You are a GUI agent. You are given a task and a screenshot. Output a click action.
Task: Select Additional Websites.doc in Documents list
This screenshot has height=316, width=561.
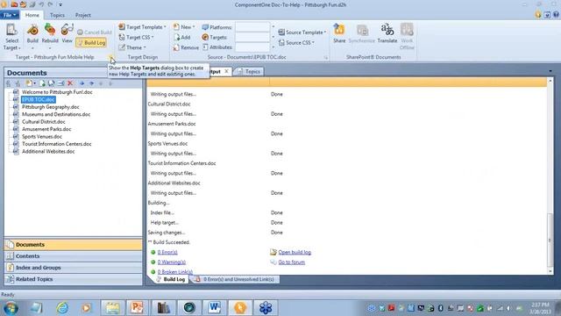click(x=48, y=151)
